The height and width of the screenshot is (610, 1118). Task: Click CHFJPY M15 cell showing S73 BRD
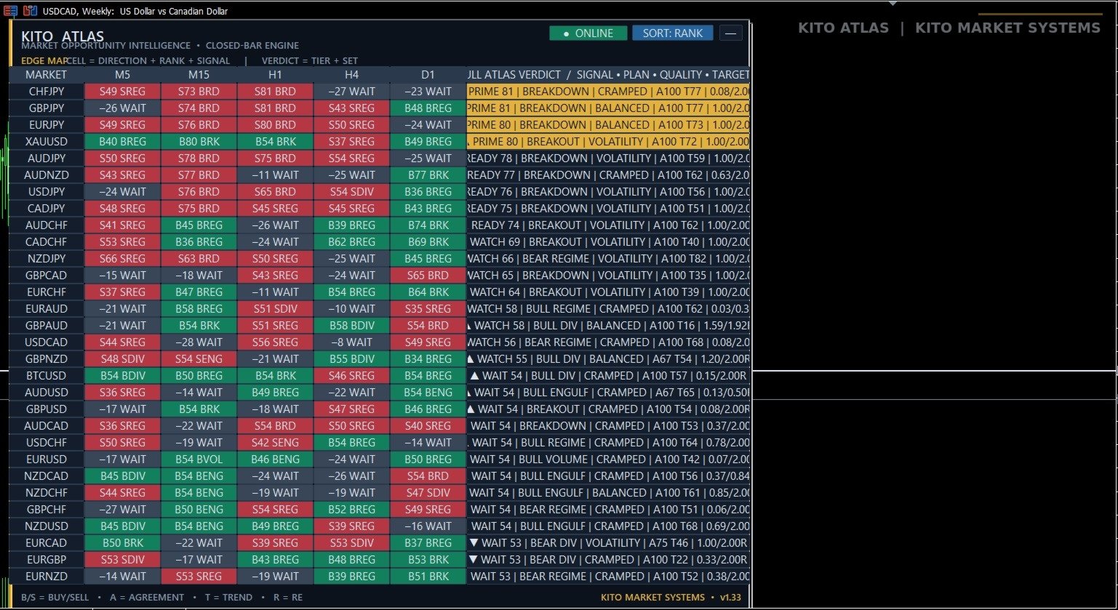tap(199, 92)
